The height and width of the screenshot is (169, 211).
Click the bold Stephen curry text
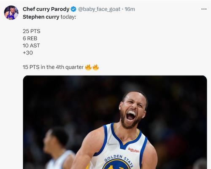click(x=41, y=17)
